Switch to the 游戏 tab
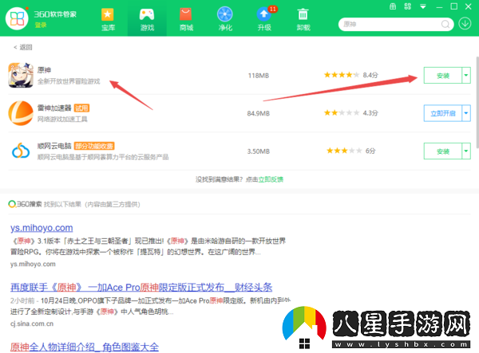This screenshot has width=479, height=353. 147,19
